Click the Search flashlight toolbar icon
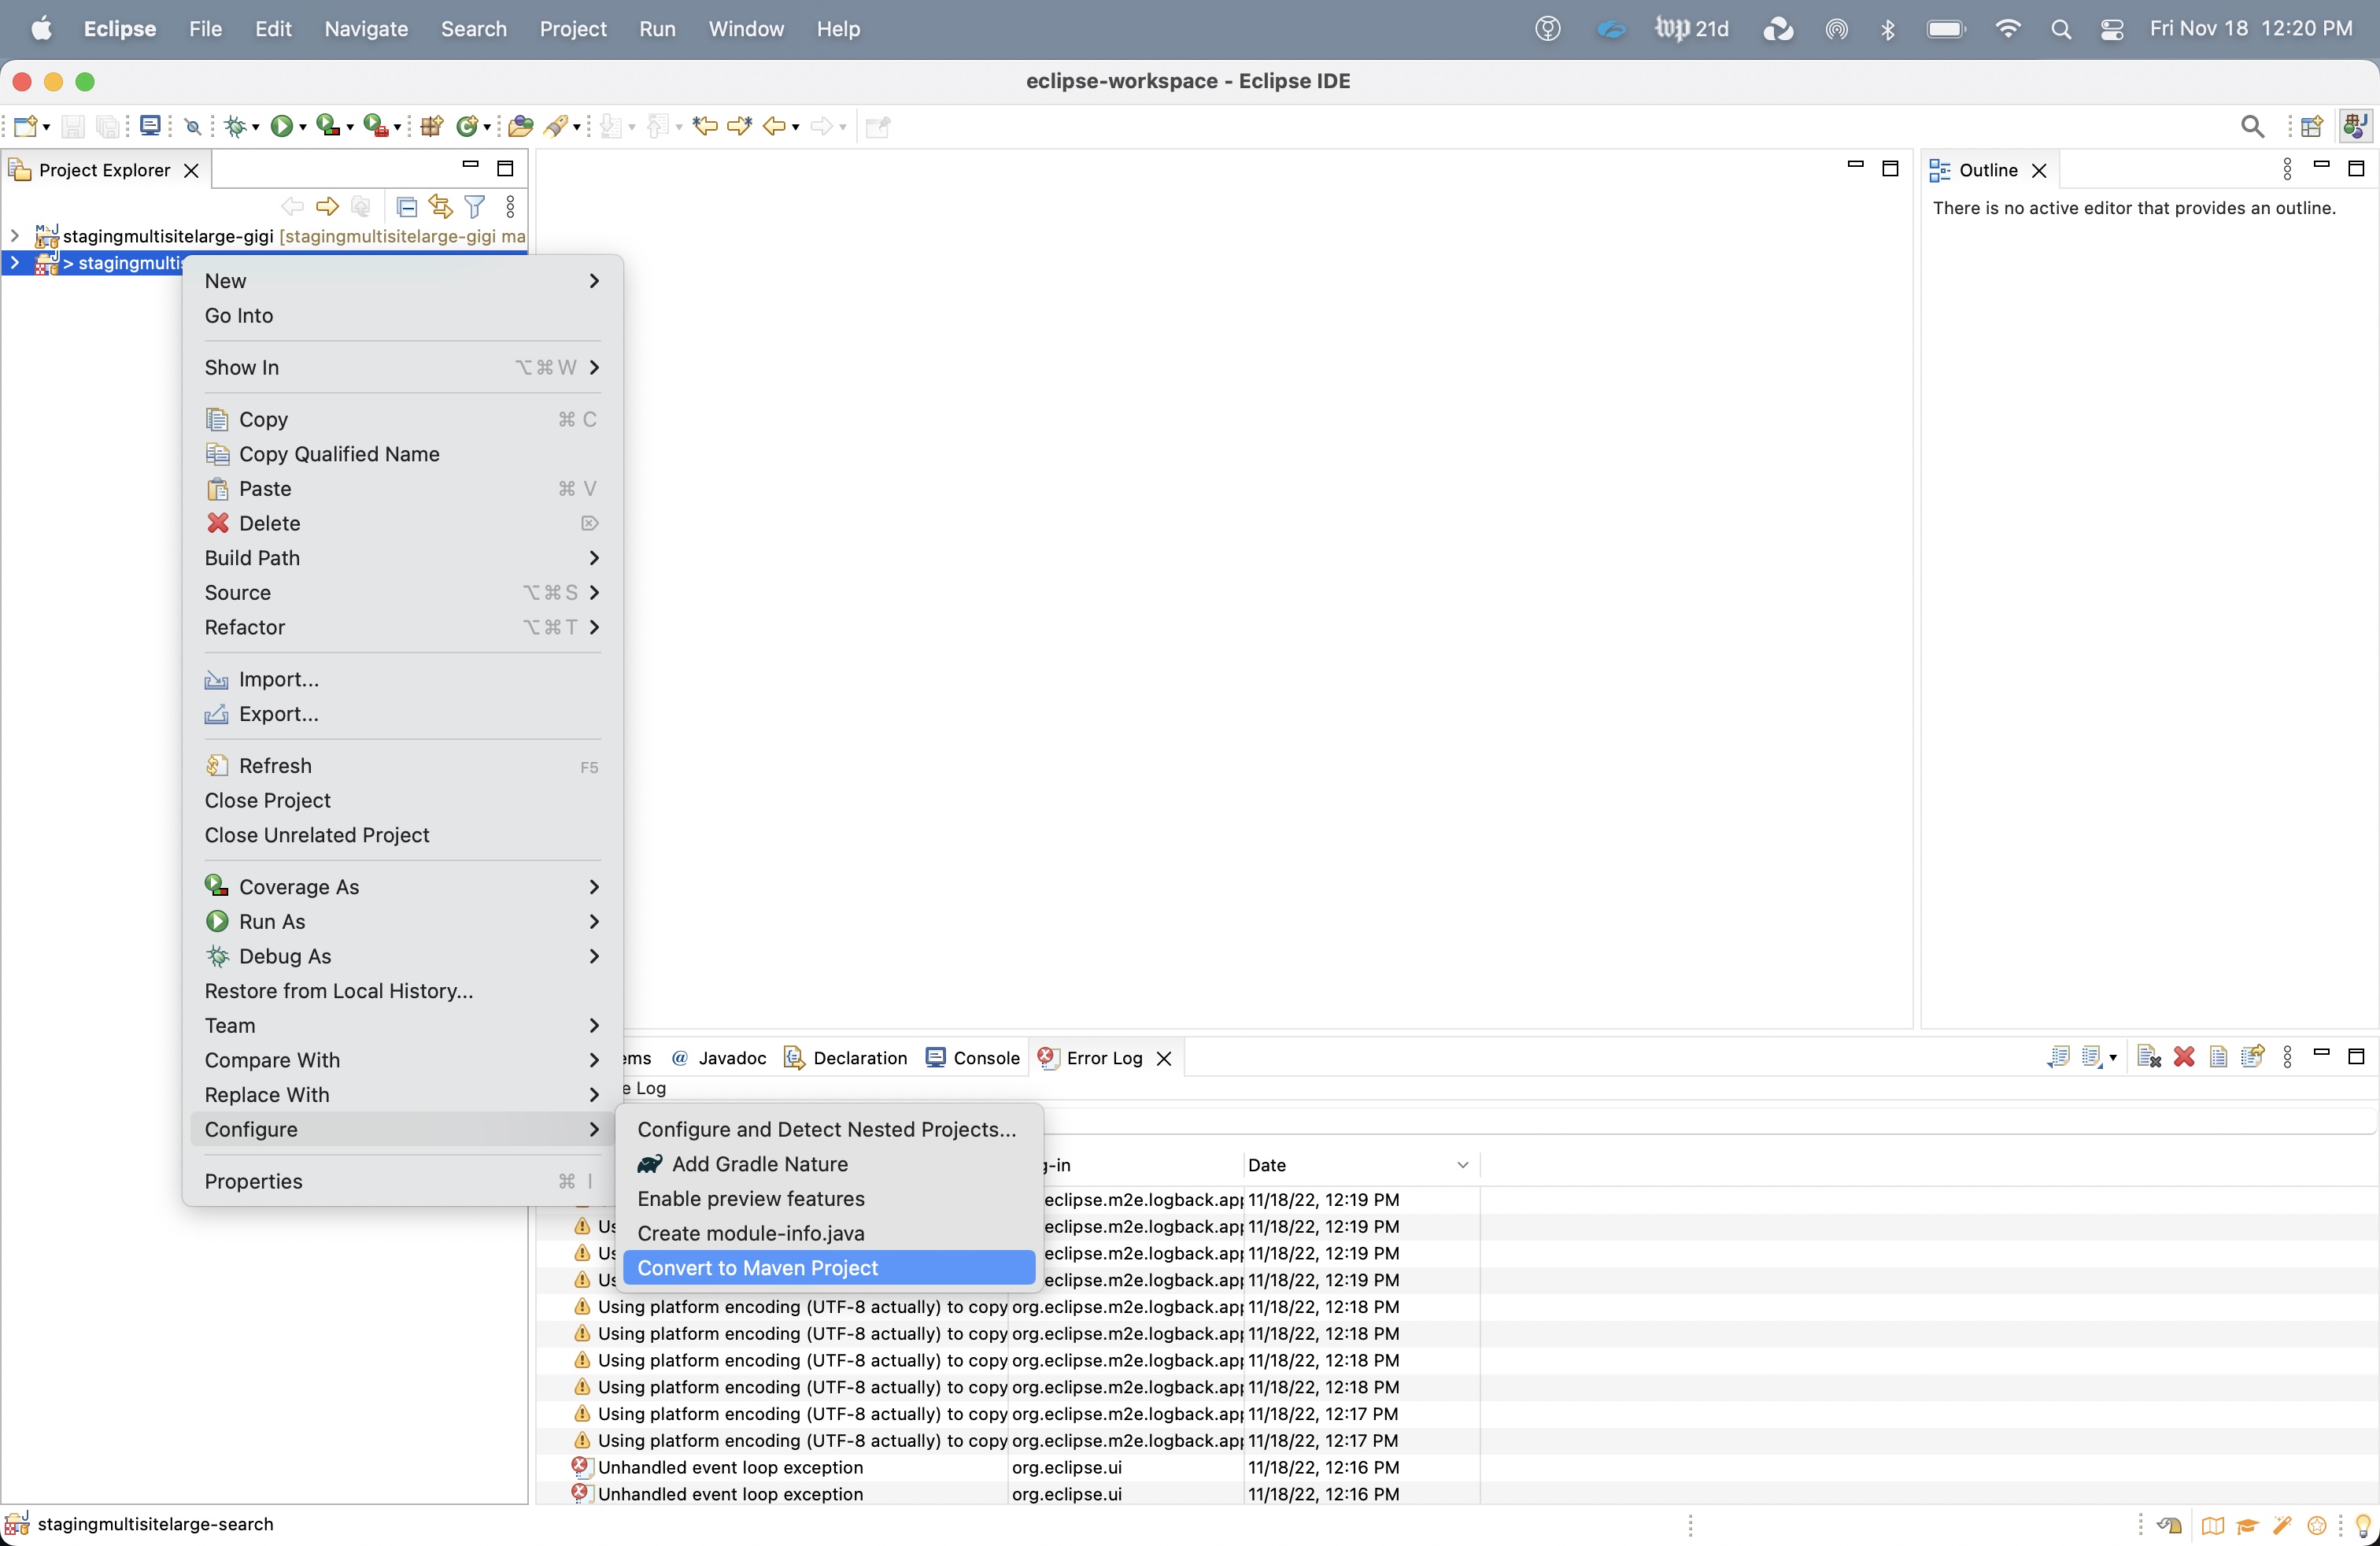The image size is (2380, 1546). point(556,126)
